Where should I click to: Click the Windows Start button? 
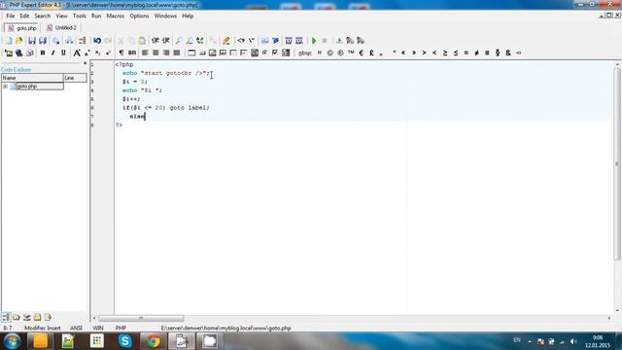pyautogui.click(x=12, y=341)
